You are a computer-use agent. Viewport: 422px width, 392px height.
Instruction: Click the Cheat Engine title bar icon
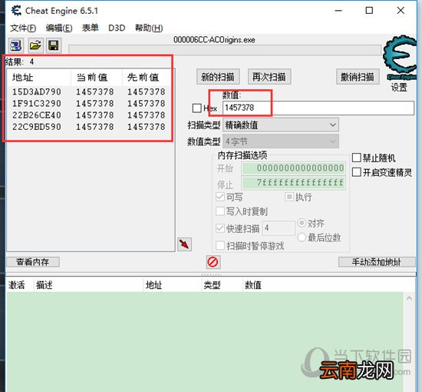(x=16, y=11)
